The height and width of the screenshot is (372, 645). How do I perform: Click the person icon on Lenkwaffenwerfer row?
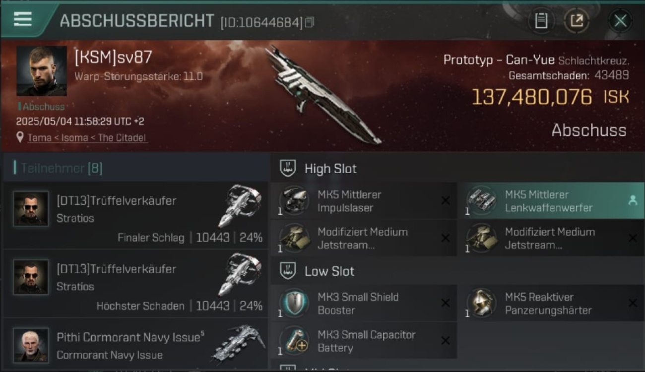pyautogui.click(x=633, y=200)
